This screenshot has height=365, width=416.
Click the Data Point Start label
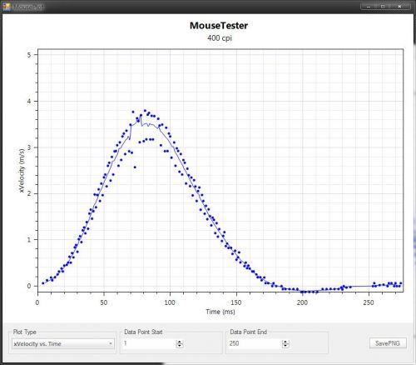pos(143,332)
